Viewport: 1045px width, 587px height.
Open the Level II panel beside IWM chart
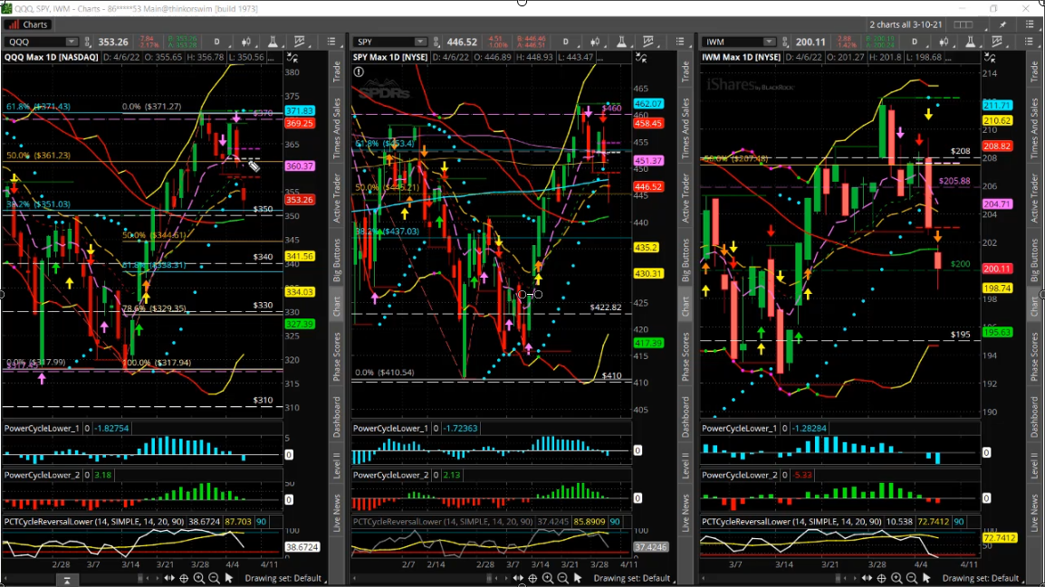[x=1034, y=465]
